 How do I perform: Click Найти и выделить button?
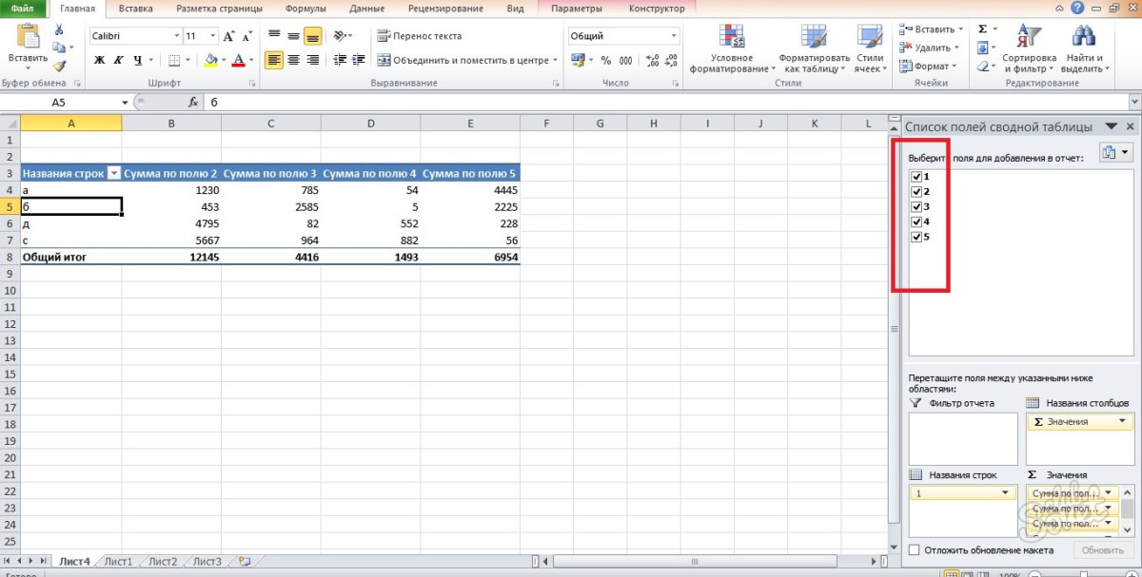coord(1083,51)
